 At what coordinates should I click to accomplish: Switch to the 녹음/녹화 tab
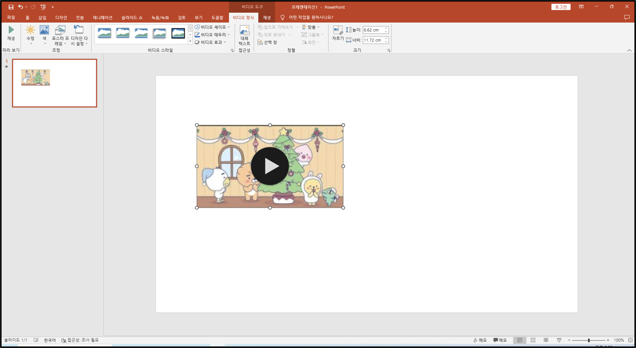pos(161,17)
